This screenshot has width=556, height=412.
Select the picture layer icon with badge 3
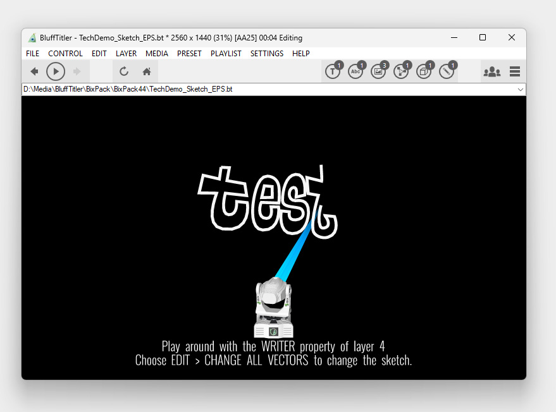(x=378, y=72)
